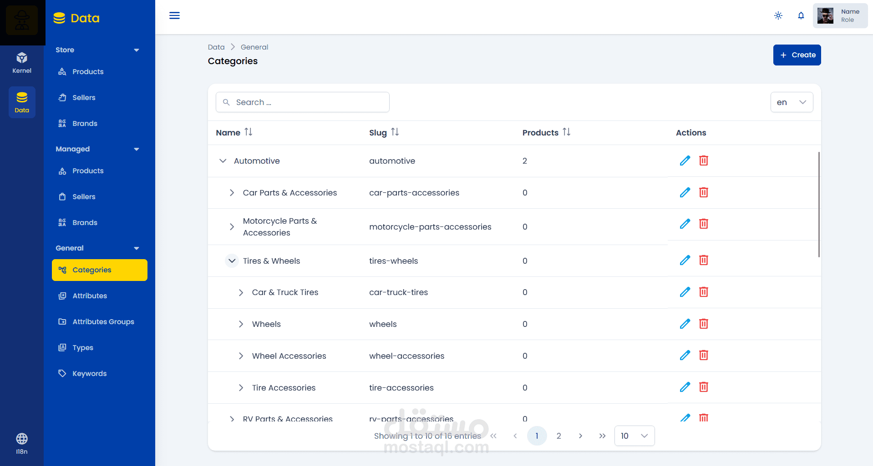Go to page 2 of entries

tap(558, 436)
